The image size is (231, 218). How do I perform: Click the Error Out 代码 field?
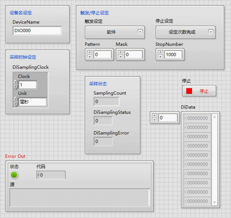pos(52,175)
